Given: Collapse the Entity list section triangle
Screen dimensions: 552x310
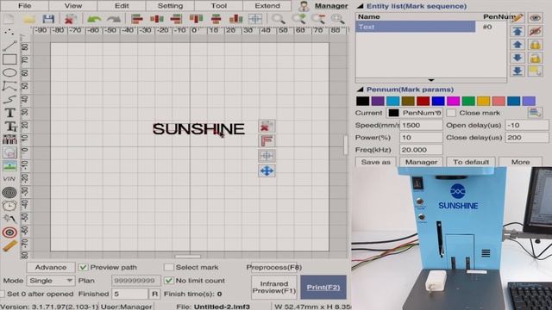Looking at the screenshot, I should click(x=360, y=6).
